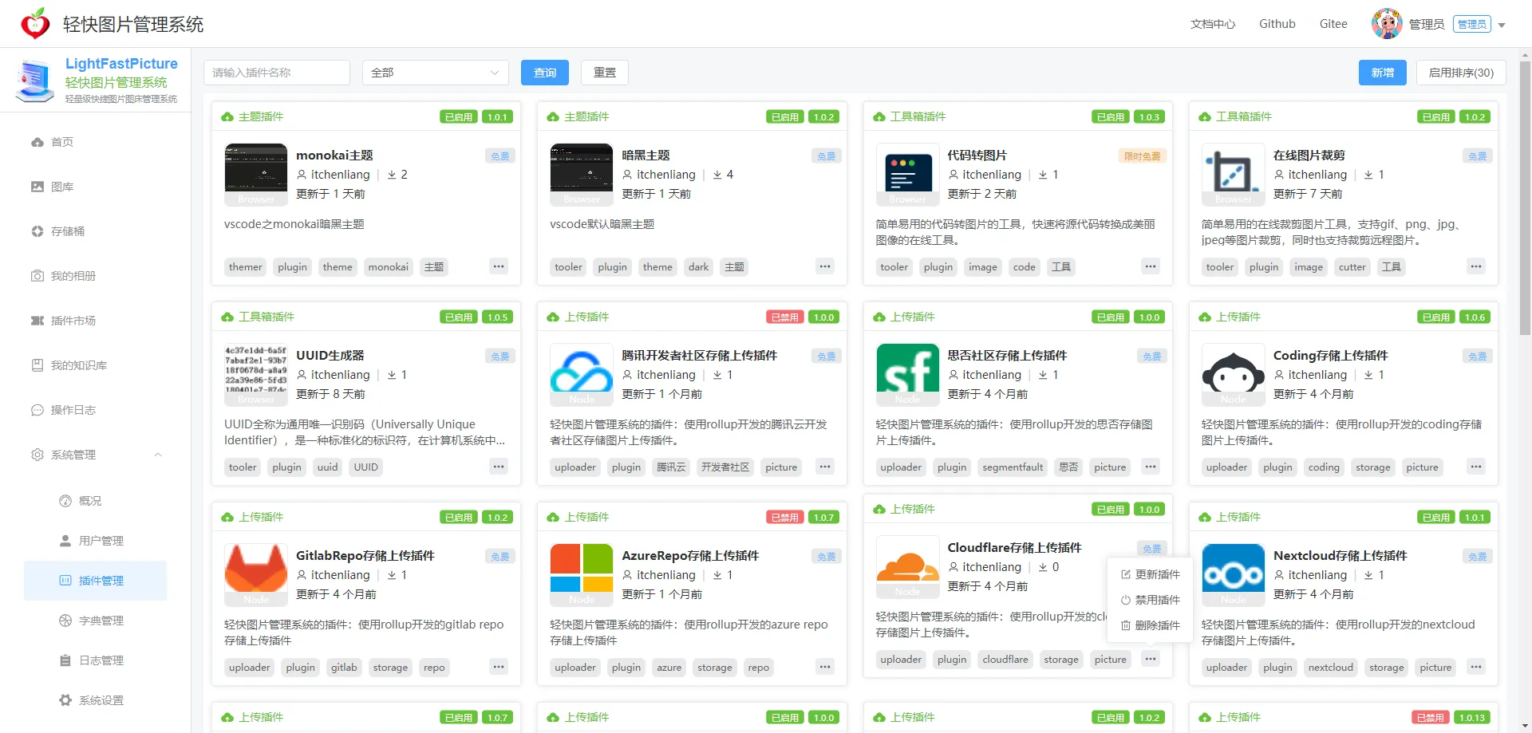The height and width of the screenshot is (733, 1532).
Task: Open more menu on UUID生成器 card
Action: [499, 467]
